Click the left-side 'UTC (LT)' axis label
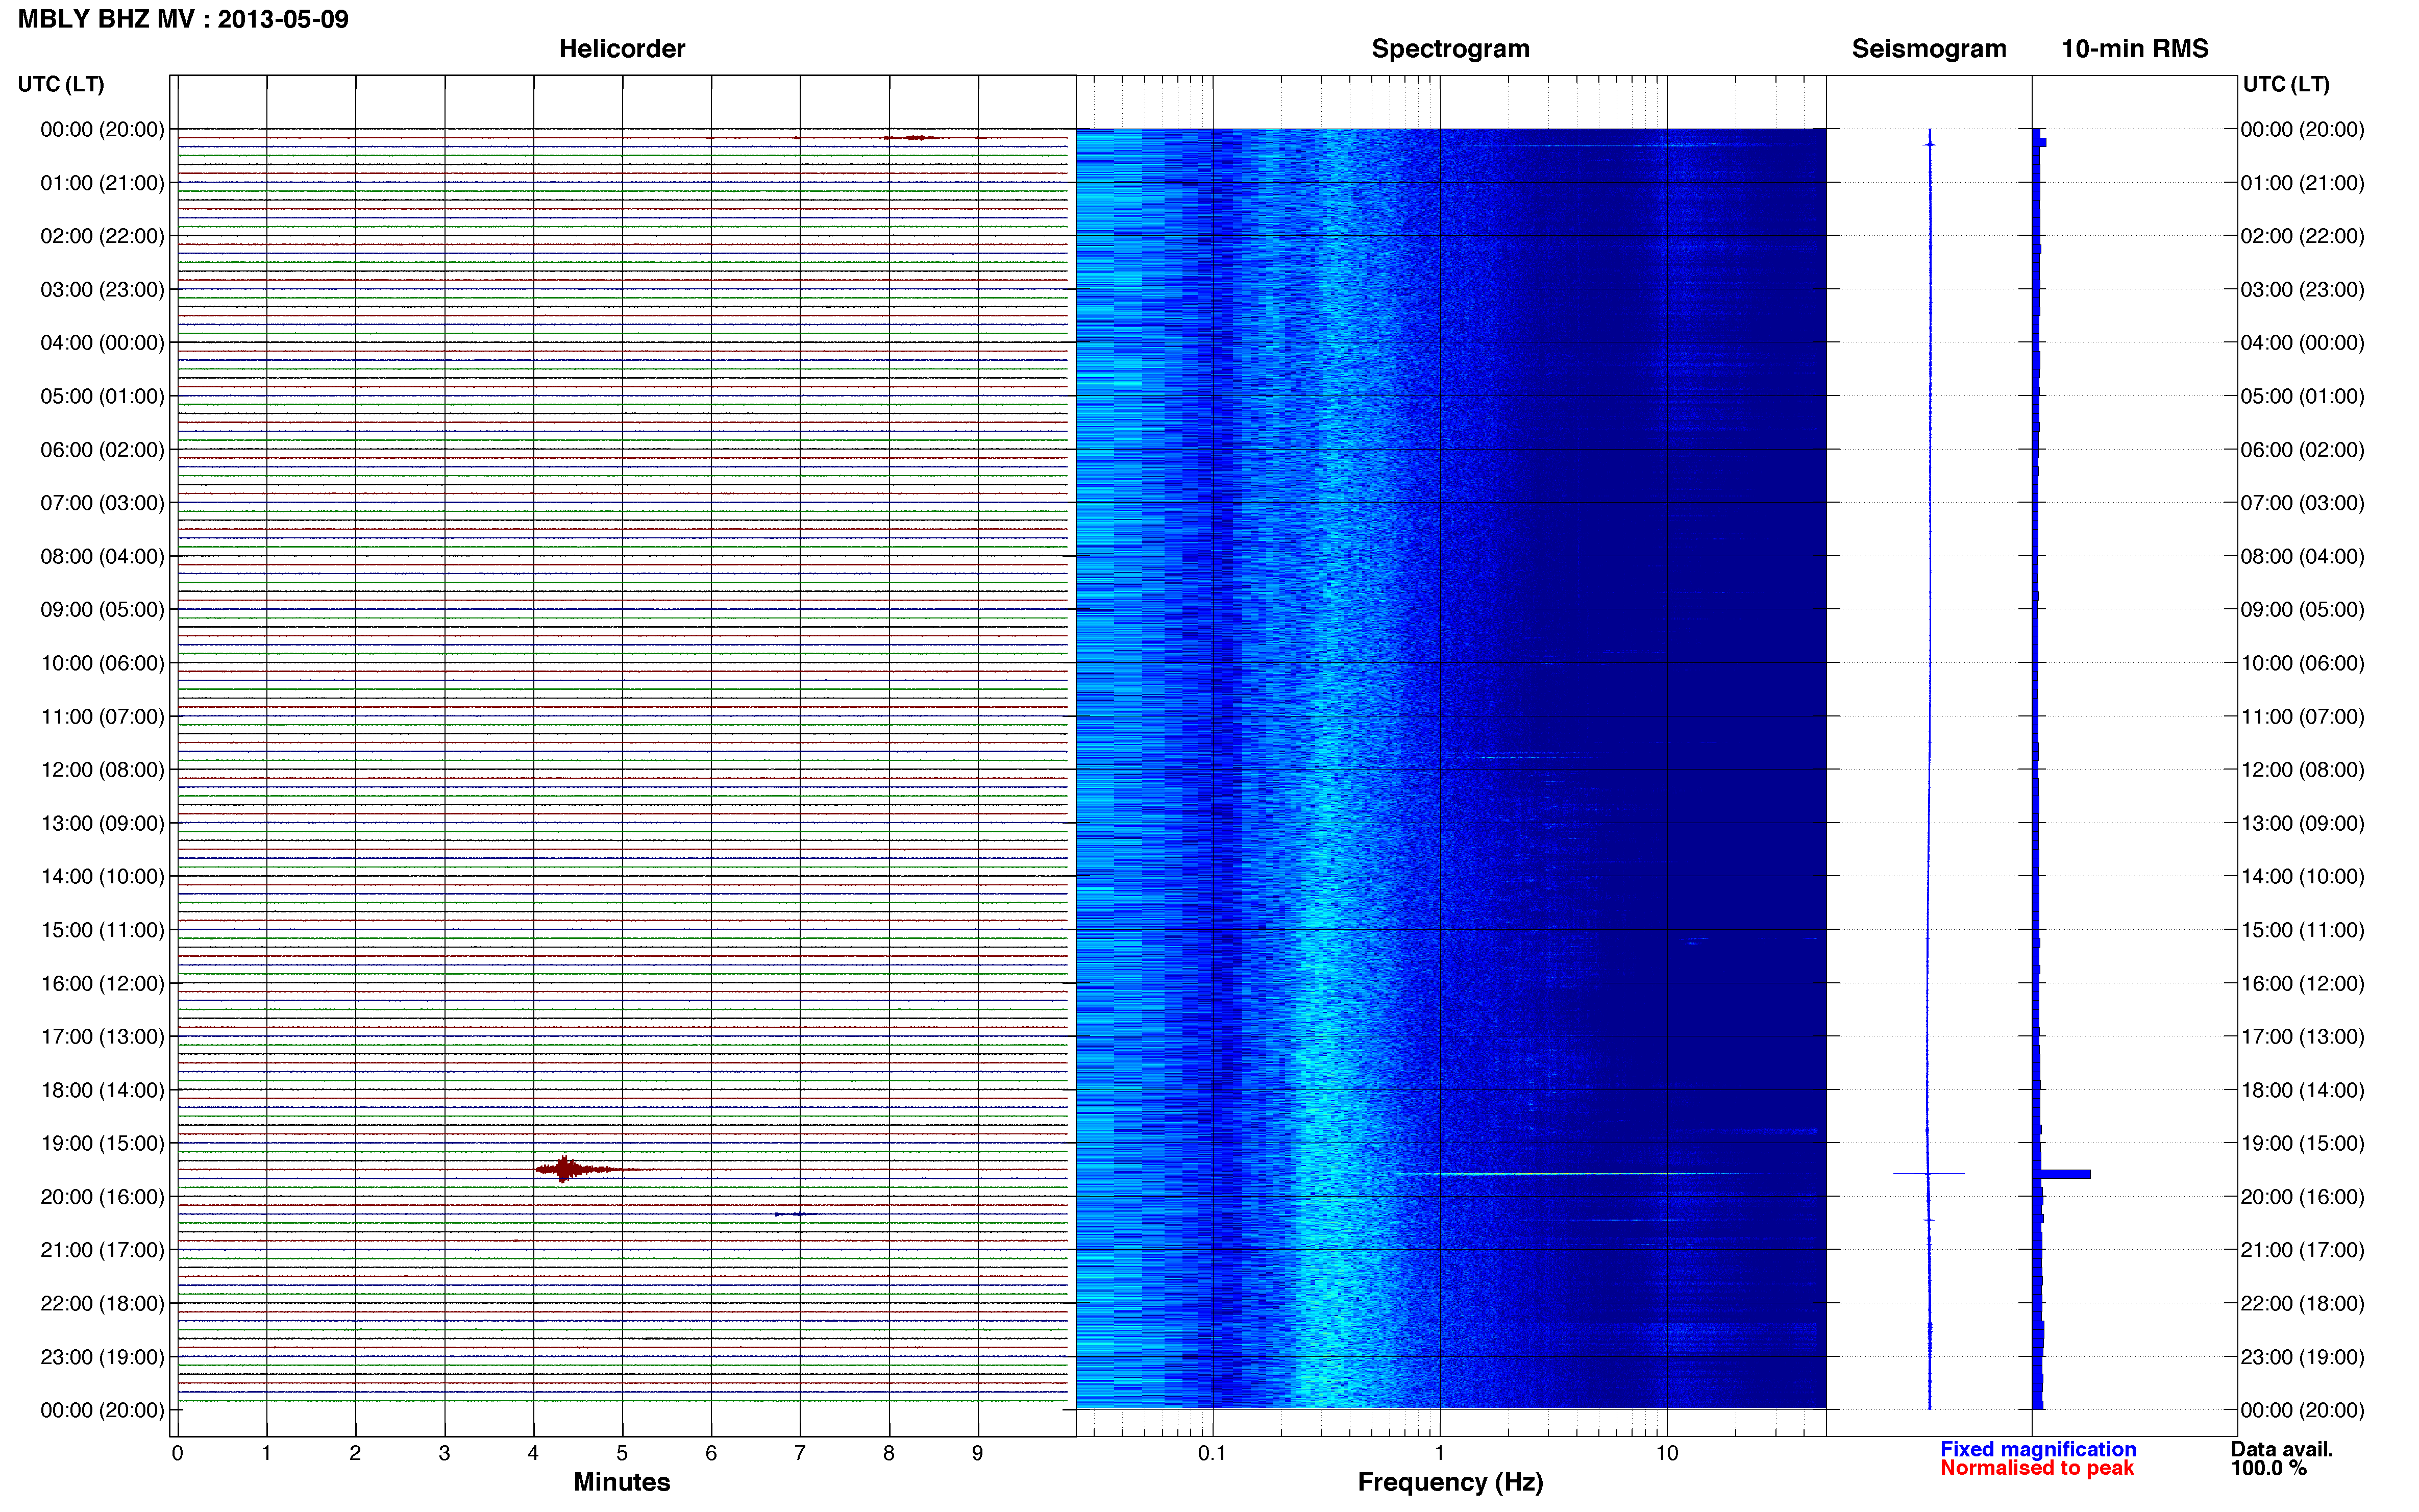The image size is (2419, 1512). [61, 84]
